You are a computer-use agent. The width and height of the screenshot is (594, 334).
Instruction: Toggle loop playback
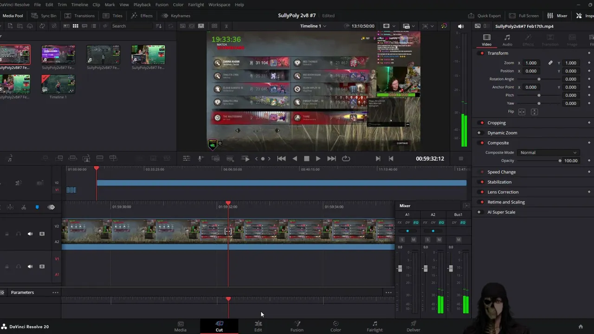[346, 159]
